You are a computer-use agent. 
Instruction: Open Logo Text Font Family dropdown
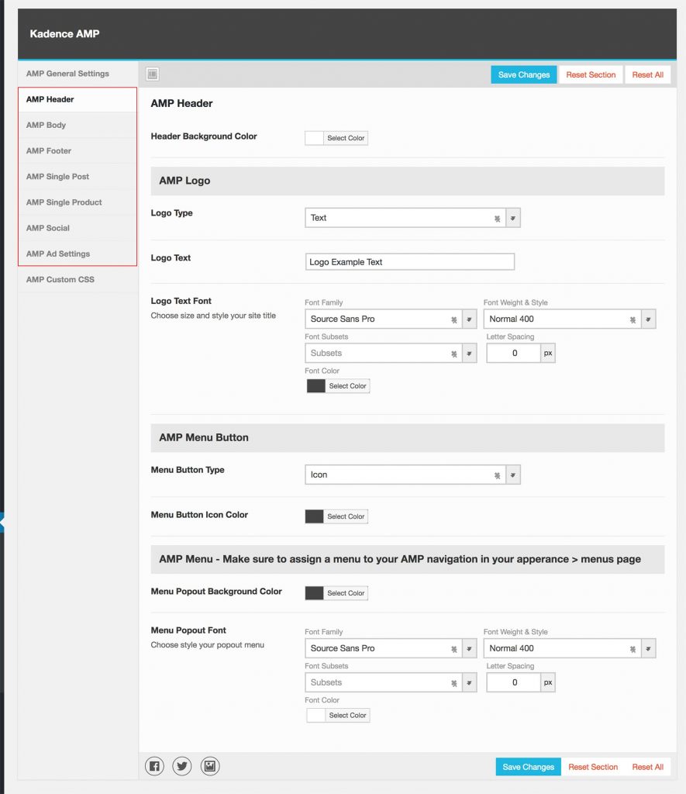pyautogui.click(x=469, y=319)
